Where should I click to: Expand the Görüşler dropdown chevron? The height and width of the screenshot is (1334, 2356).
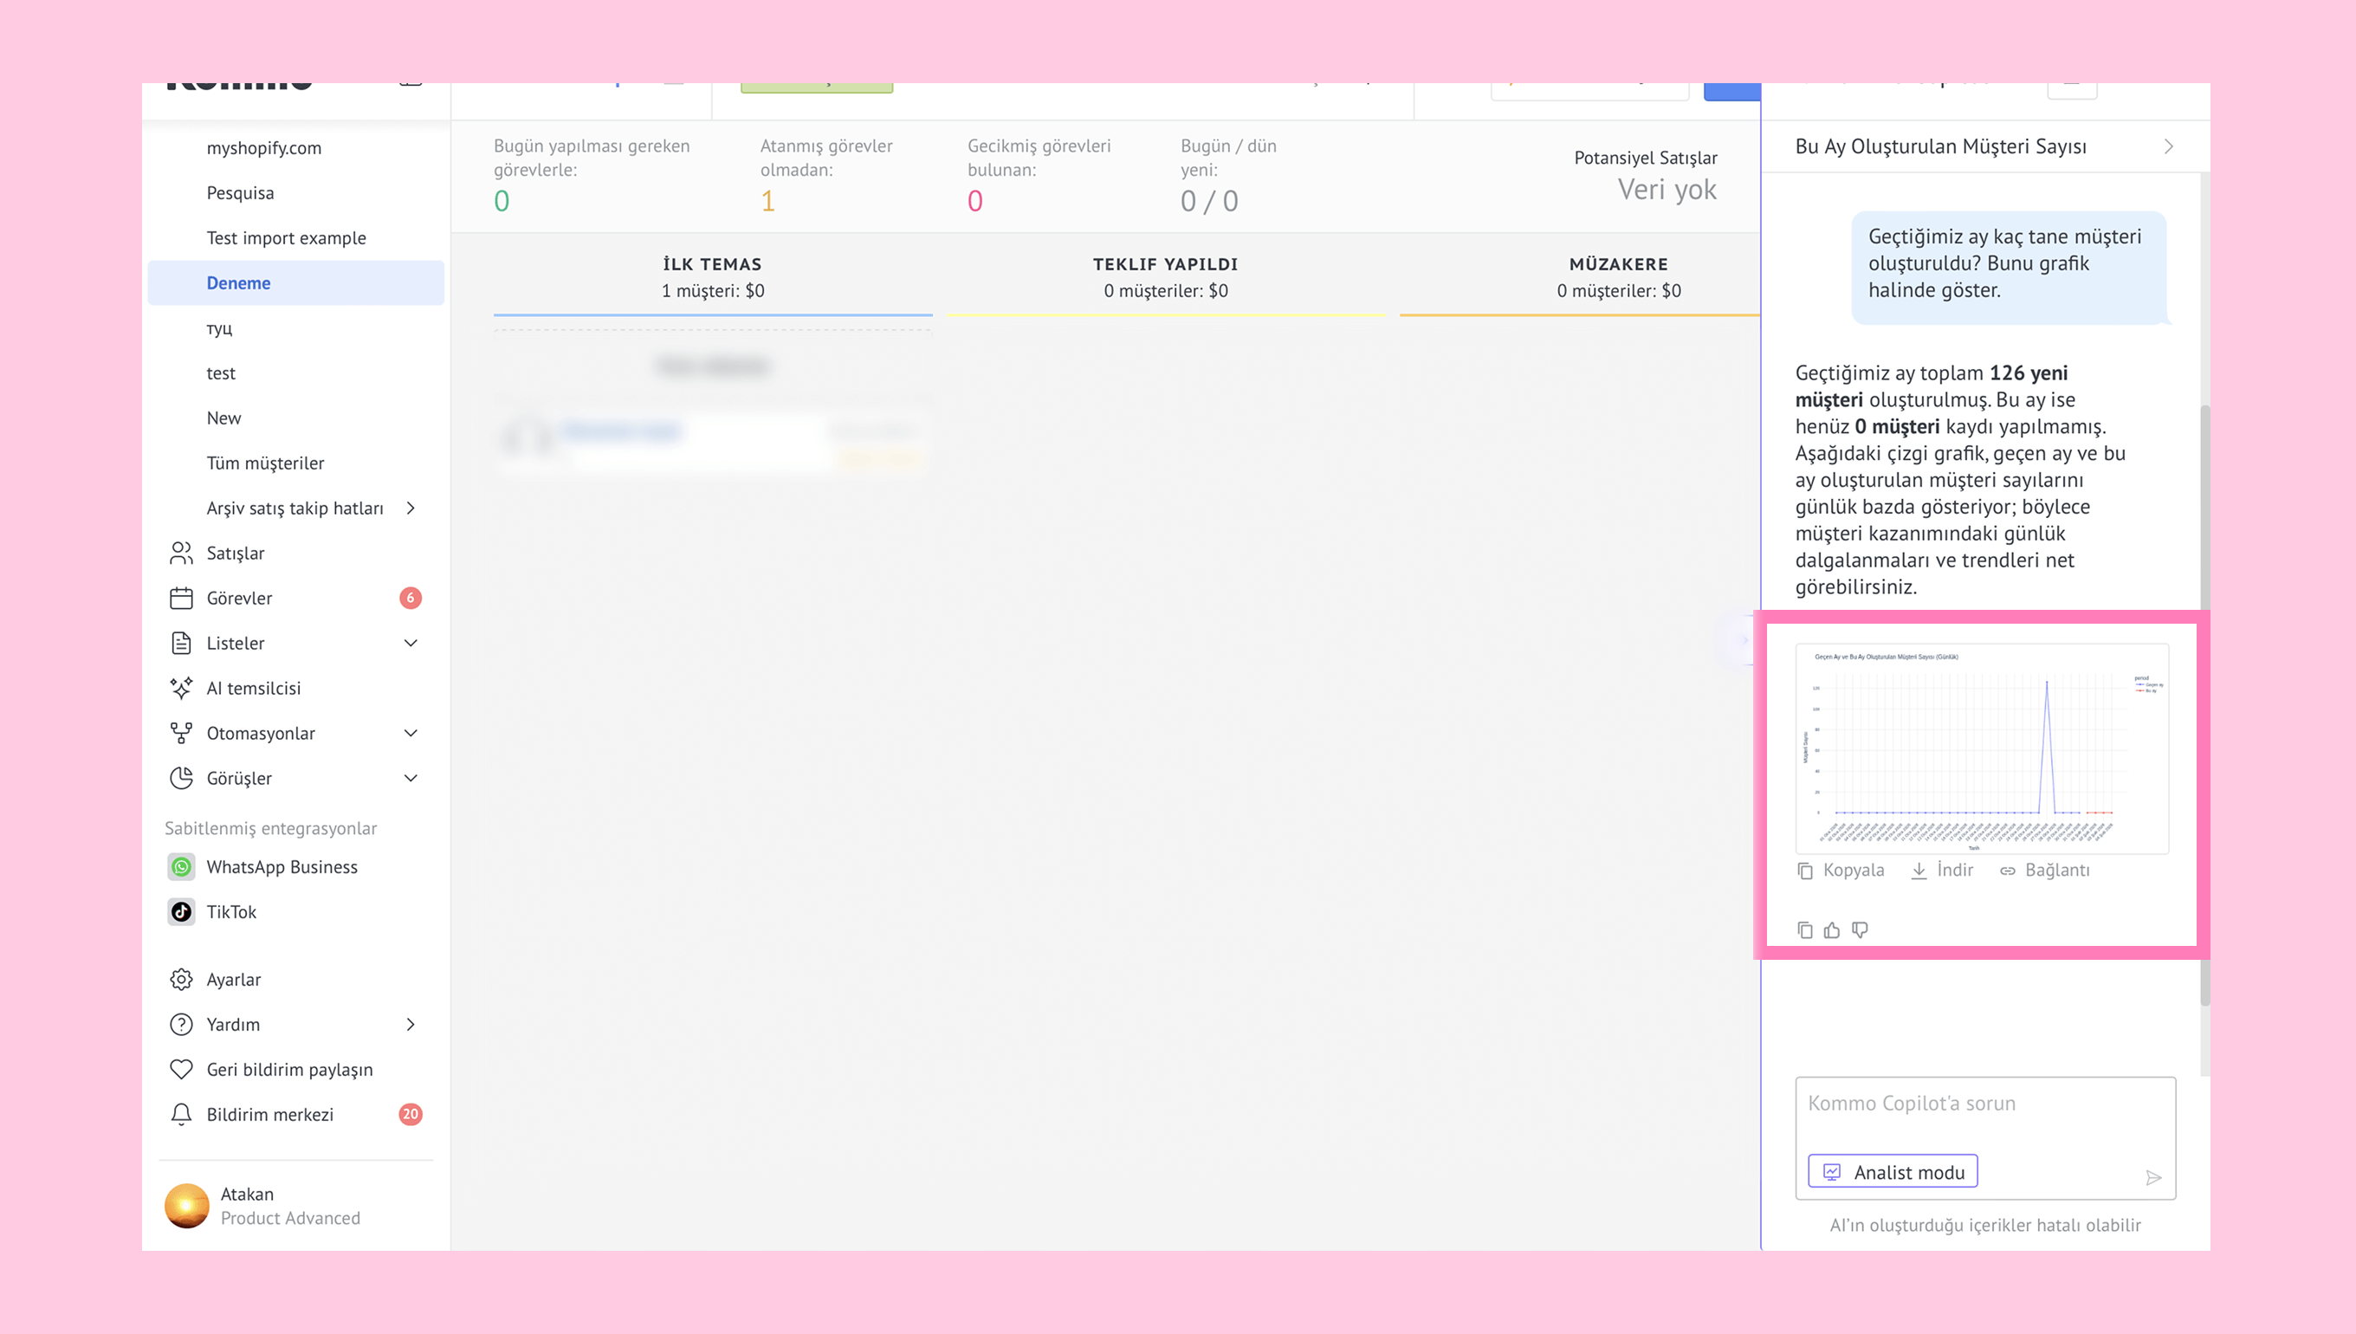click(411, 778)
